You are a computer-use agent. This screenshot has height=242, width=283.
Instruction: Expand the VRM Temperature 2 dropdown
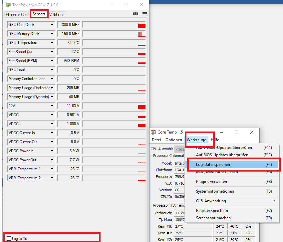(x=52, y=178)
